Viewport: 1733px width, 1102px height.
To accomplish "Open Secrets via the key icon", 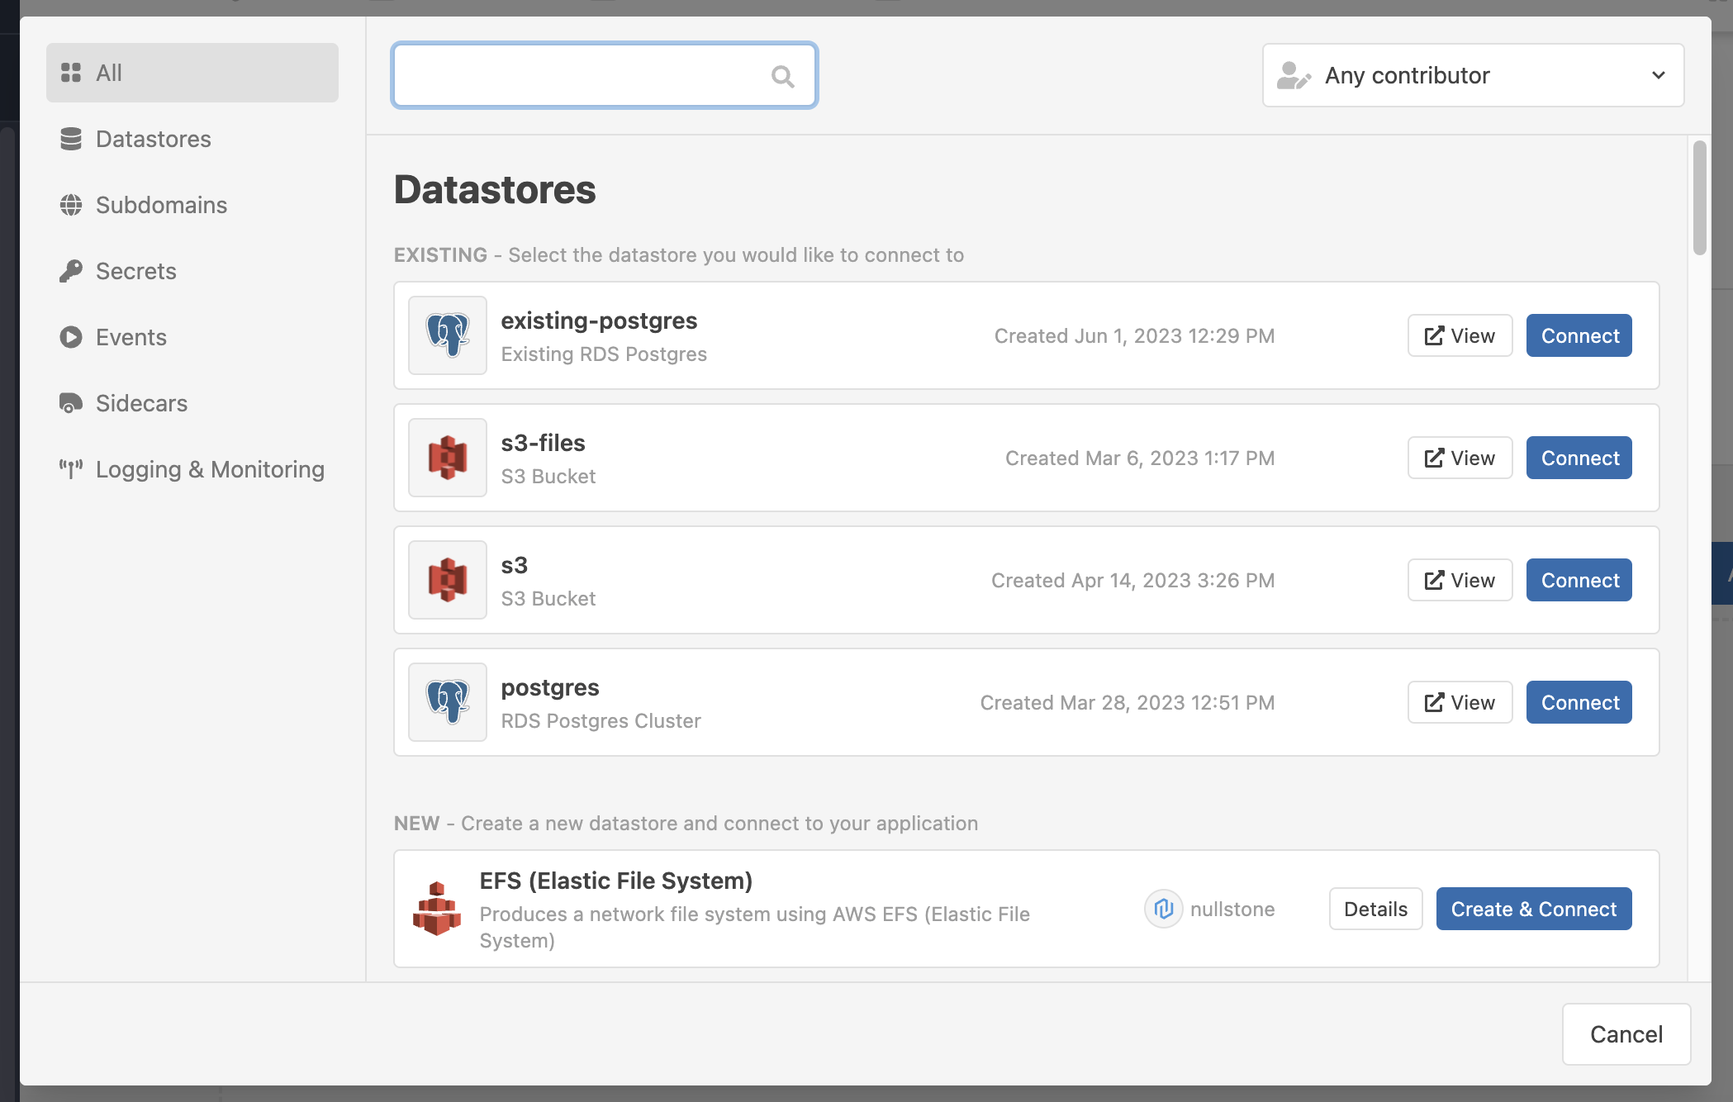I will 71,270.
